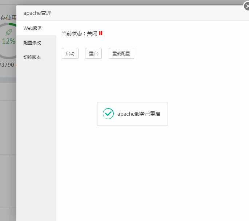Click the green checkmark success icon
The width and height of the screenshot is (249, 221).
pos(108,114)
